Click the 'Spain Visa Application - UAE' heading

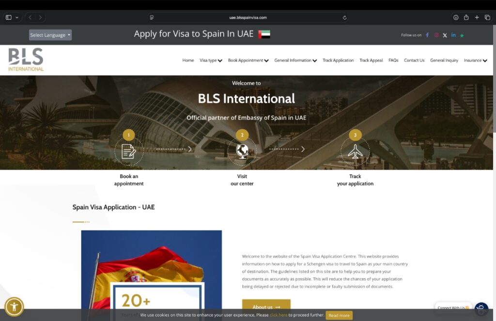tap(113, 207)
